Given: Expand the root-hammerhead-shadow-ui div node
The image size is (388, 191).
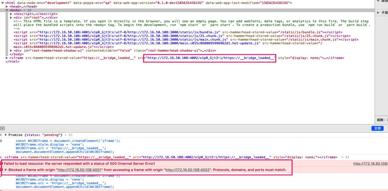Looking at the screenshot, I should 11,51.
